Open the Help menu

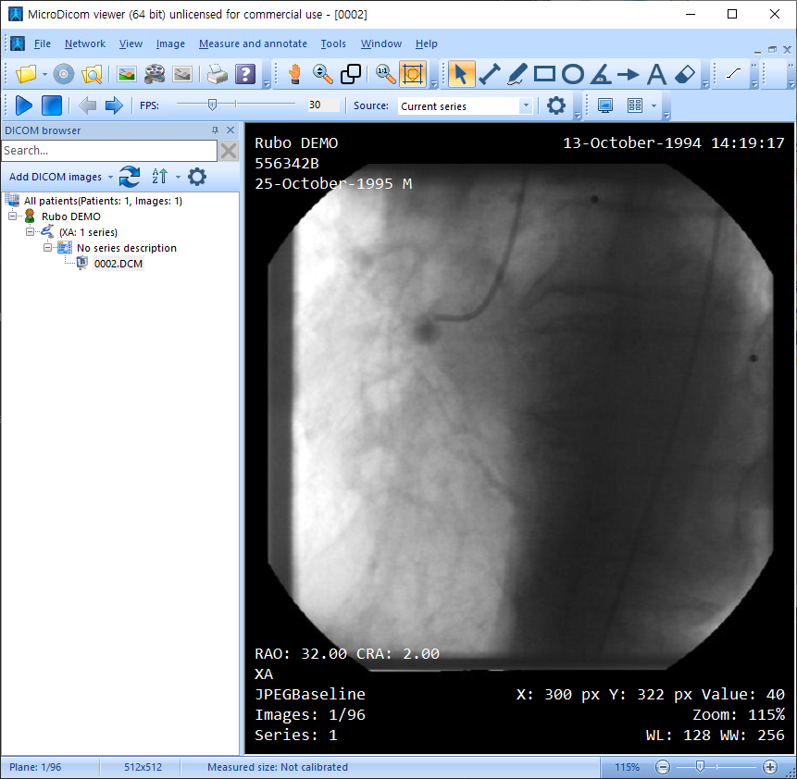tap(426, 43)
